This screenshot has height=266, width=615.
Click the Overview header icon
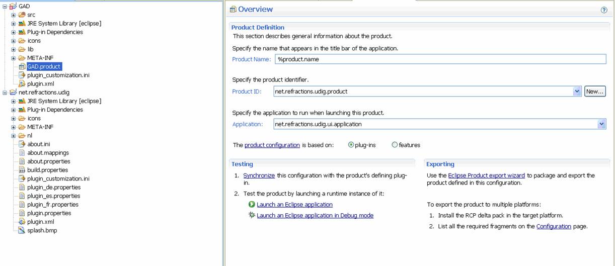pyautogui.click(x=233, y=10)
